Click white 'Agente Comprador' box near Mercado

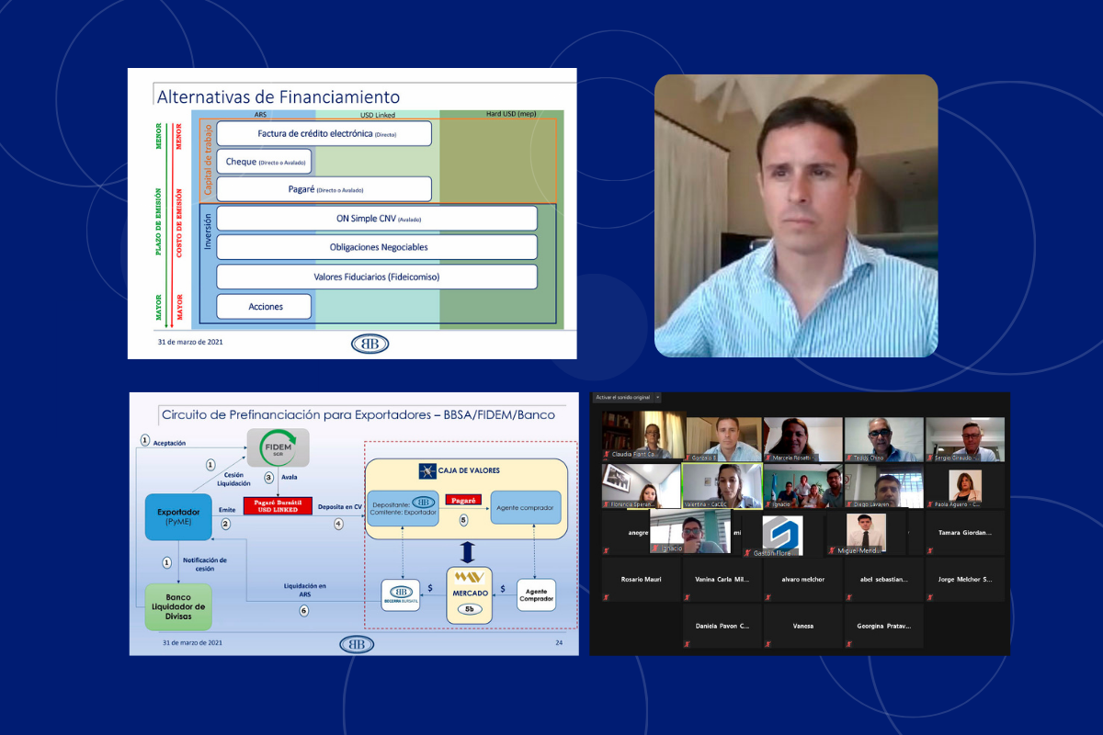point(536,594)
